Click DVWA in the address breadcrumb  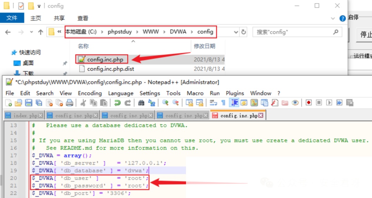point(178,32)
